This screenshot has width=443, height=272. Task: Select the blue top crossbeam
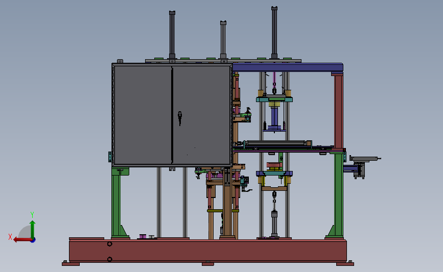(x=288, y=67)
